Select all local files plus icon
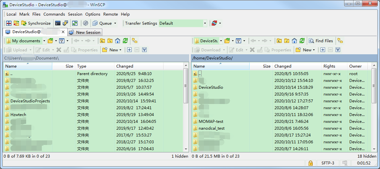This screenshot has height=169, width=380. 129,50
